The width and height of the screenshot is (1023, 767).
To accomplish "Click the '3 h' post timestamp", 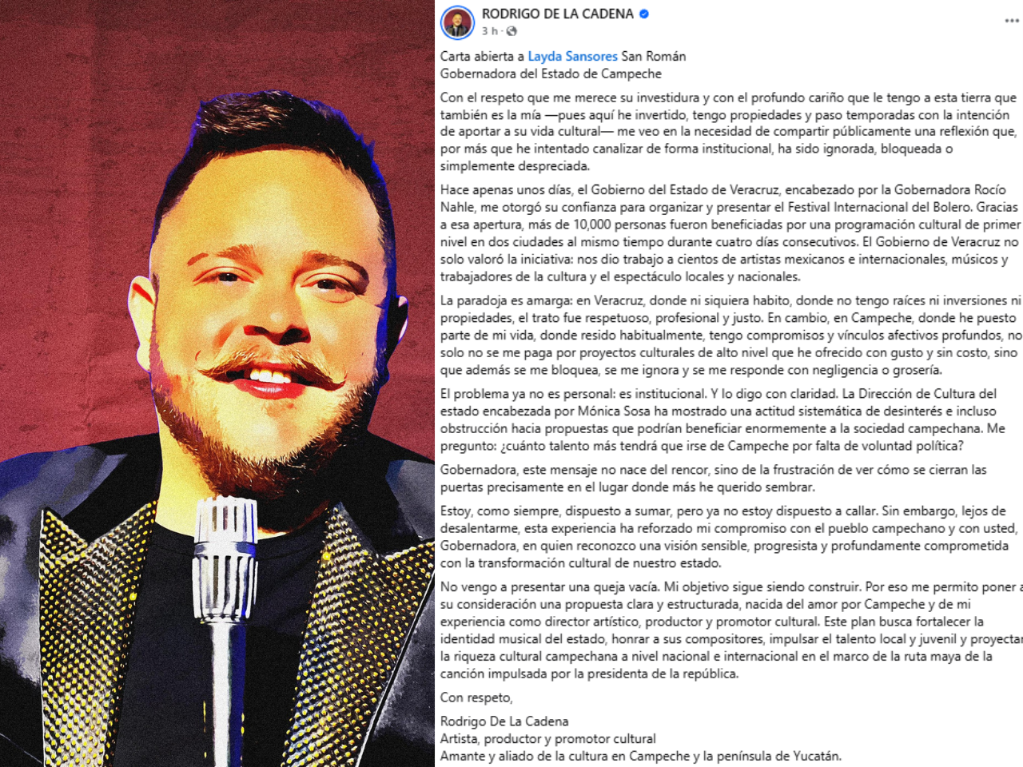I will point(489,31).
